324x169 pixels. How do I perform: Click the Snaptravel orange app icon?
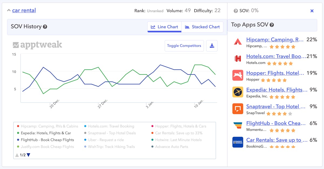point(238,109)
